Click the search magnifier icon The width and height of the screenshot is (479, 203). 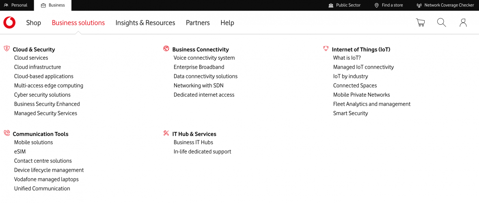[441, 23]
